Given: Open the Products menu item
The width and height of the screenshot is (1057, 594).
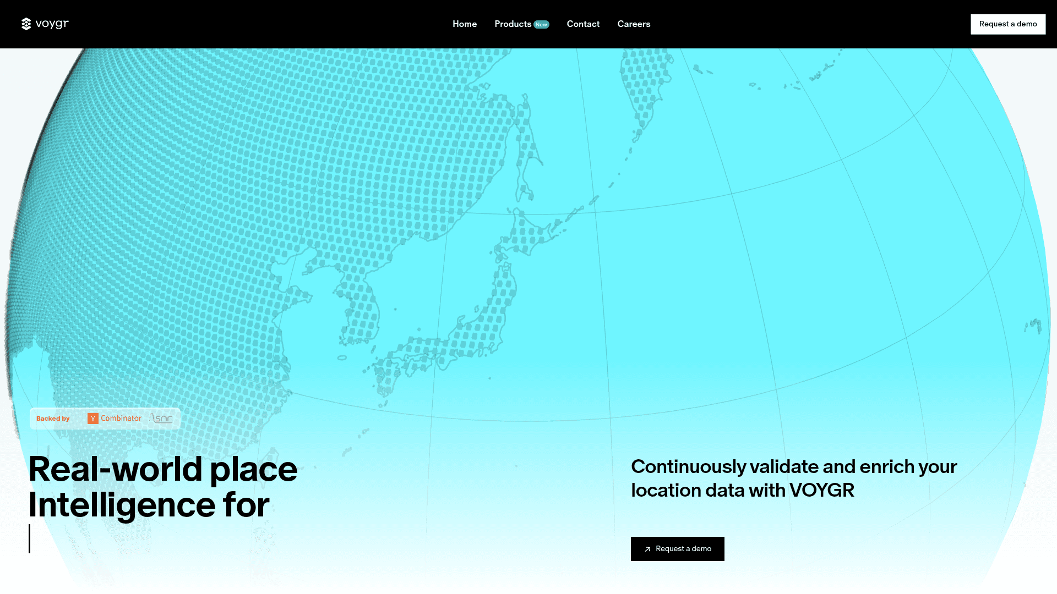Looking at the screenshot, I should click(x=513, y=24).
